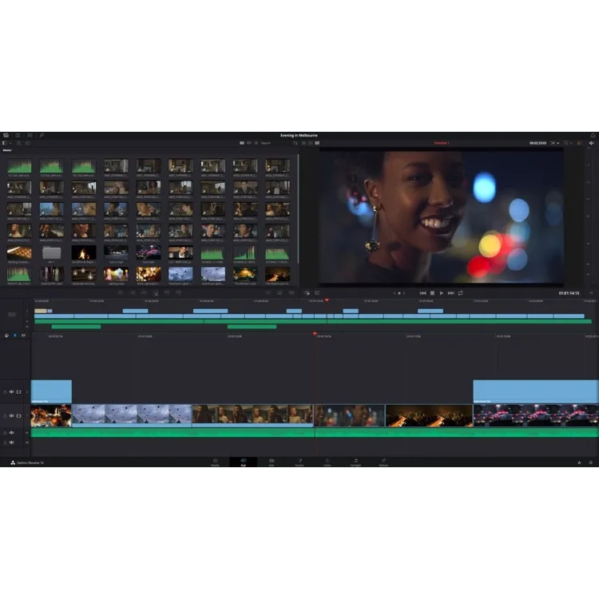Click the Stop playback button
The image size is (599, 599).
(x=432, y=293)
